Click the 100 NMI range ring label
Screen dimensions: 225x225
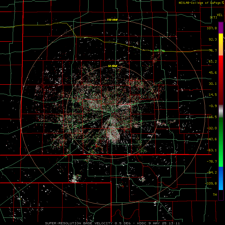point(112,20)
